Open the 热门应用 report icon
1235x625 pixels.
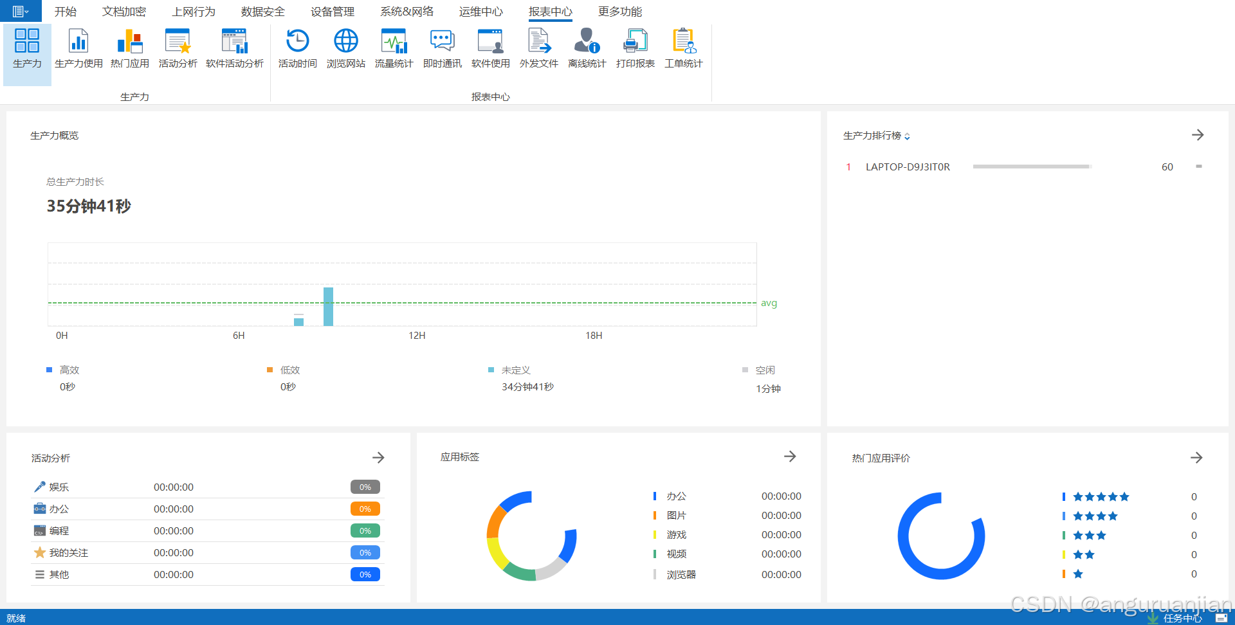point(130,50)
